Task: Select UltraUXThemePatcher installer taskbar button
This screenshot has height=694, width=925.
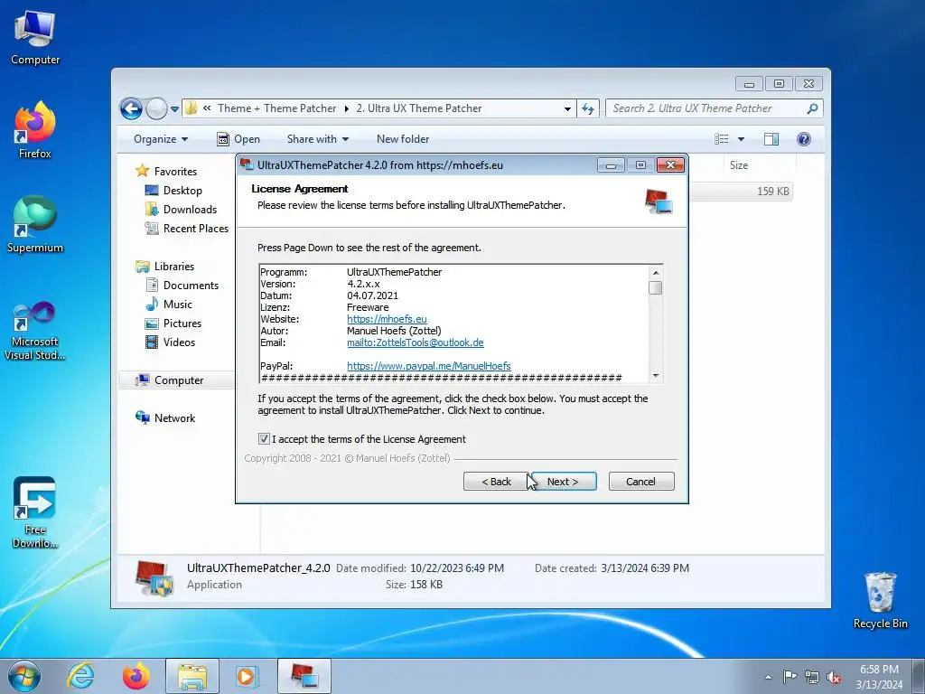Action: tap(304, 676)
